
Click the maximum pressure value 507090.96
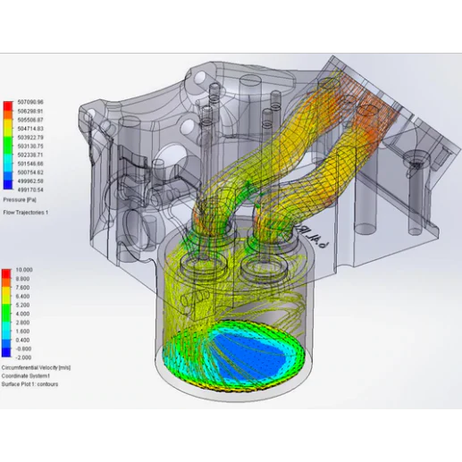(x=30, y=102)
